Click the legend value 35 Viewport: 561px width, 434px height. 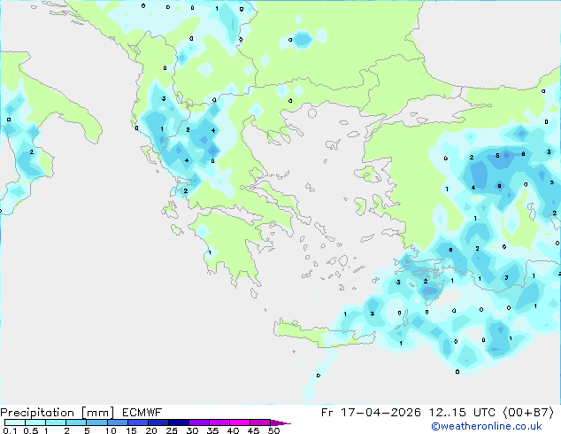click(x=212, y=430)
